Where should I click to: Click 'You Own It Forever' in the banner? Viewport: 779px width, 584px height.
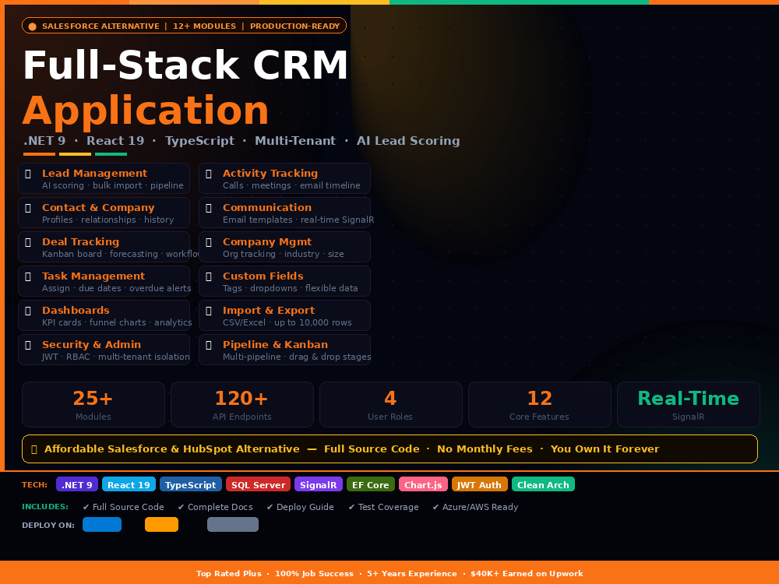tap(605, 449)
